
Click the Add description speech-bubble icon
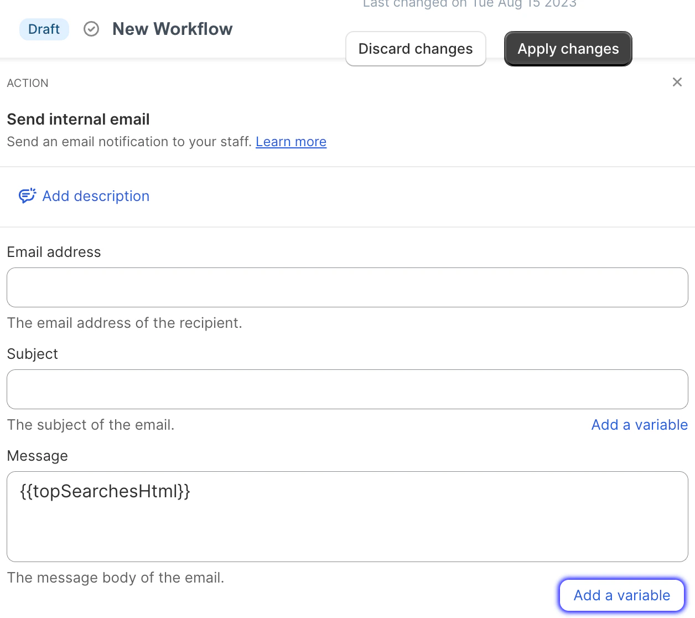[x=27, y=196]
